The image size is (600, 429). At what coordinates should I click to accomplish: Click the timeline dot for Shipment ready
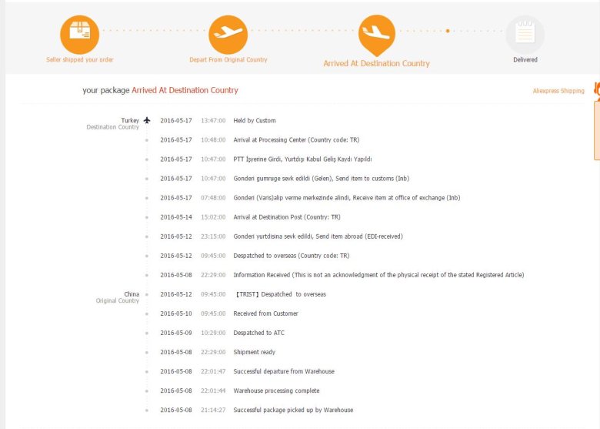pyautogui.click(x=147, y=352)
